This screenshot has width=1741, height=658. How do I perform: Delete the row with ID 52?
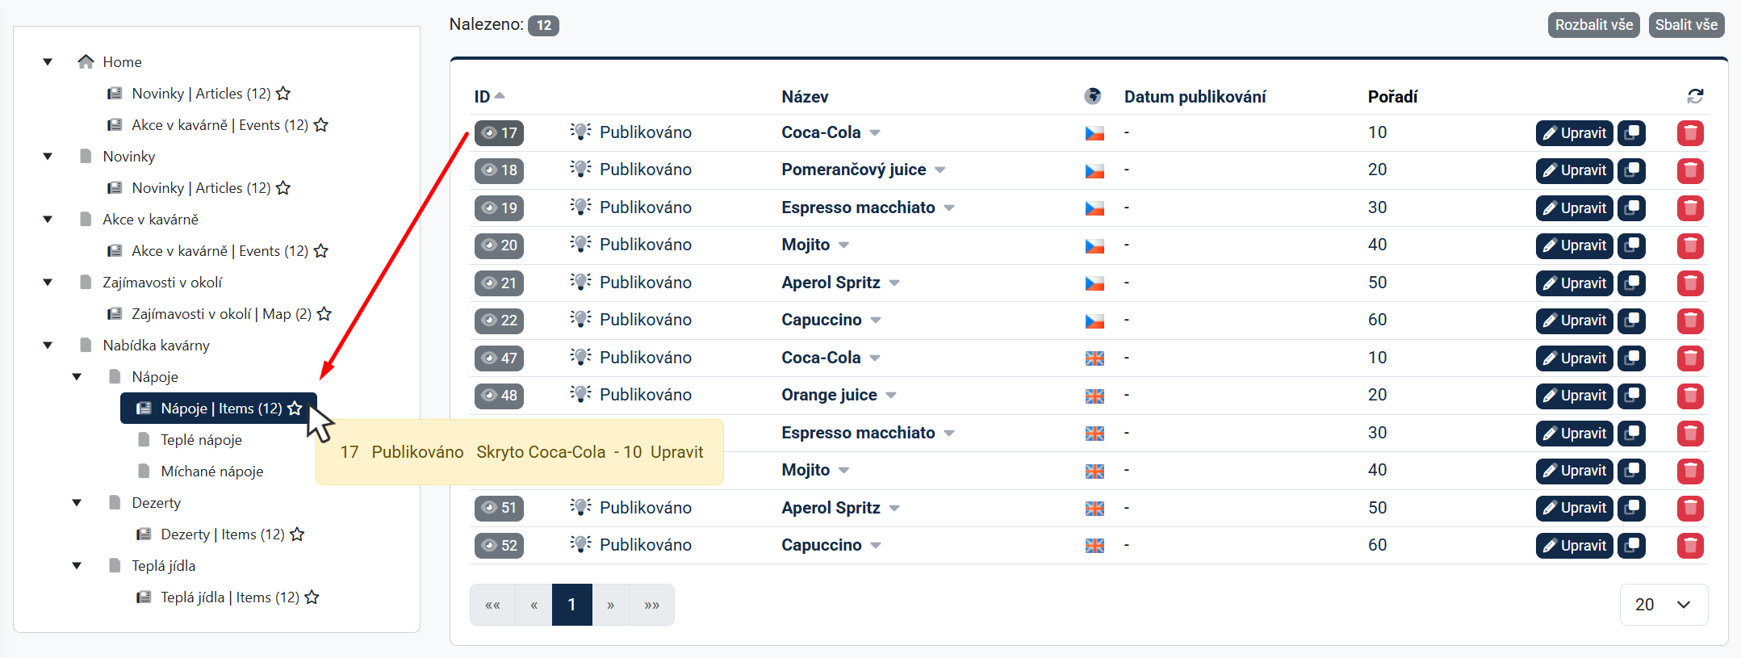coord(1690,546)
